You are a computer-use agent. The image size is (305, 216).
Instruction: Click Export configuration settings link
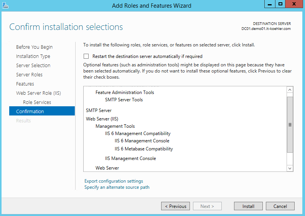click(114, 181)
